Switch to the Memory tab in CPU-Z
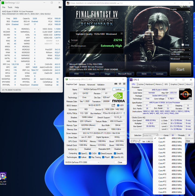Image resolution: width=195 pixels, height=196 pixels. 159,84
